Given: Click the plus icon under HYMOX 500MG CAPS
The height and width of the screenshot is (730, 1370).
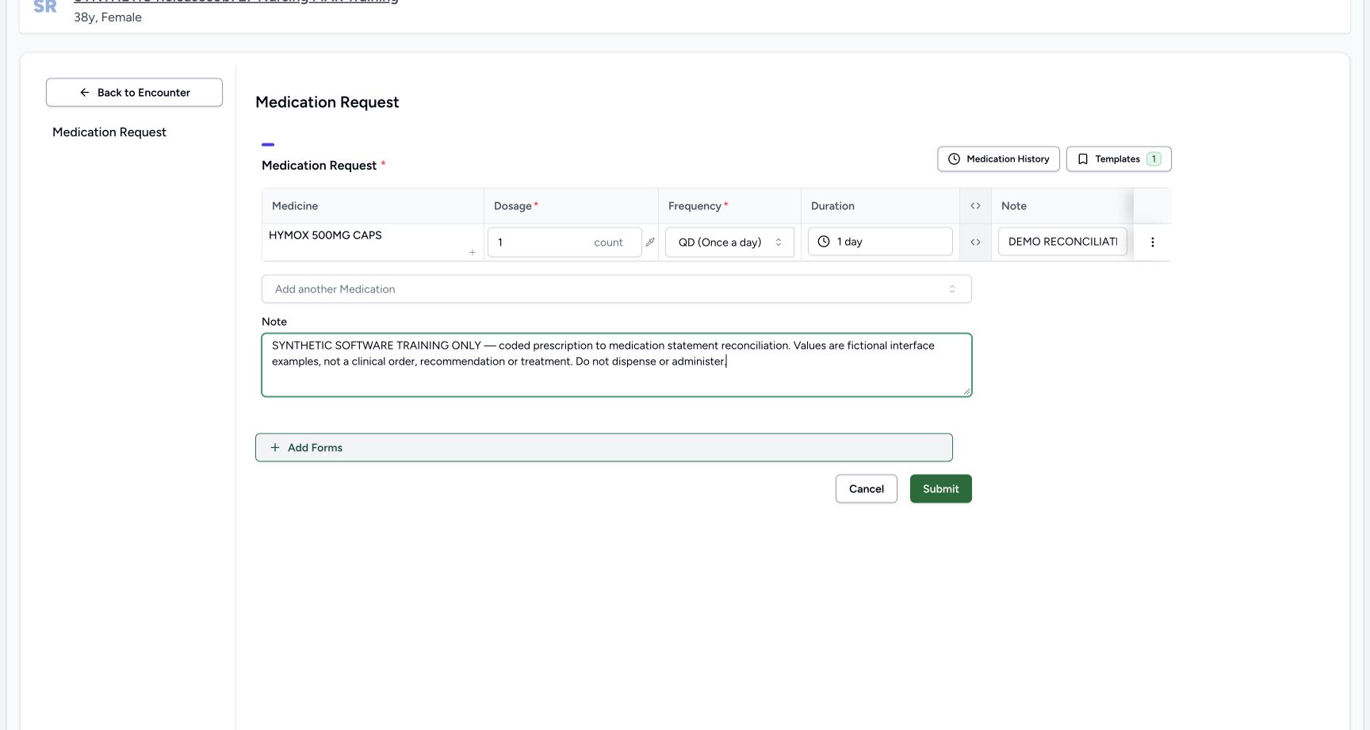Looking at the screenshot, I should (x=473, y=253).
